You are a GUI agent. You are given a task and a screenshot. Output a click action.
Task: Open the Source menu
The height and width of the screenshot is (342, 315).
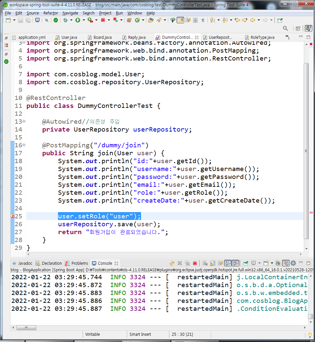coord(33,13)
